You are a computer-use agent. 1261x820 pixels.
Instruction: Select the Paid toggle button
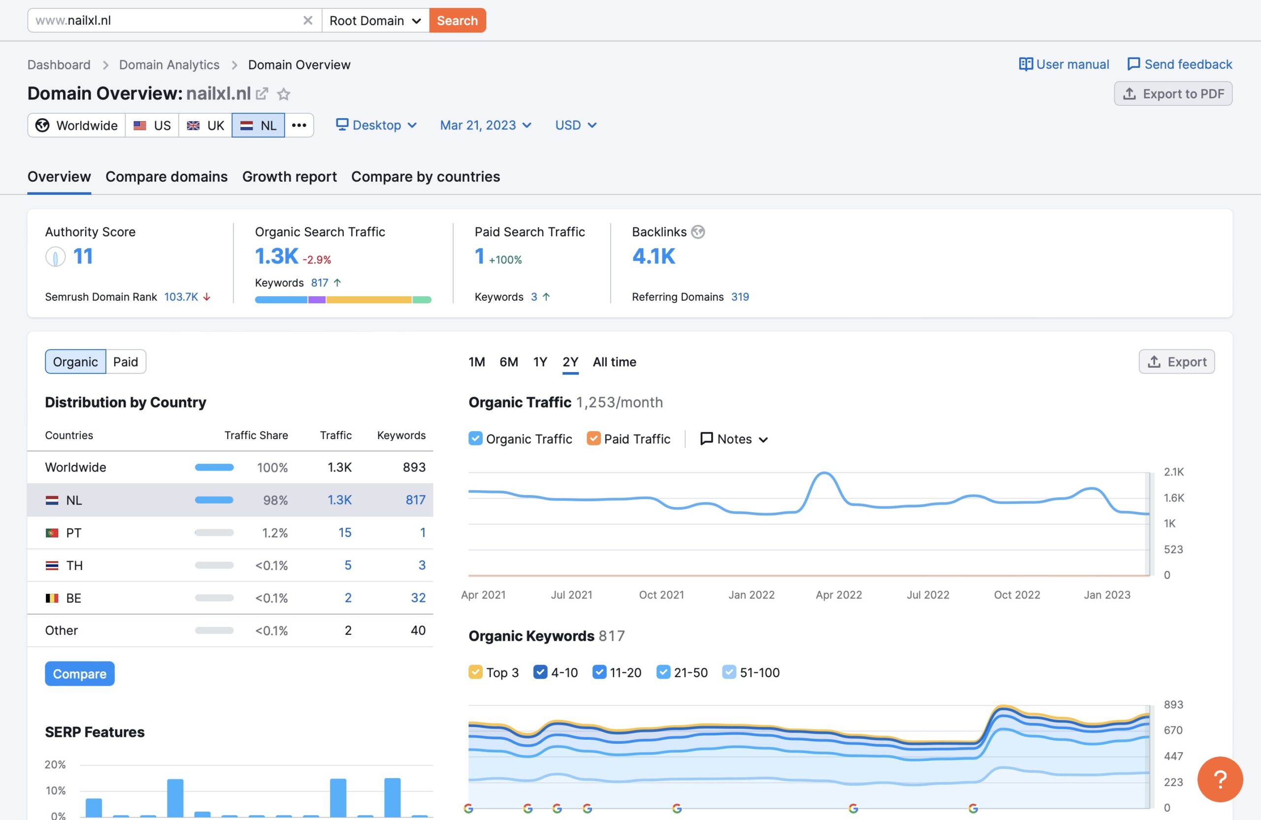click(x=126, y=362)
